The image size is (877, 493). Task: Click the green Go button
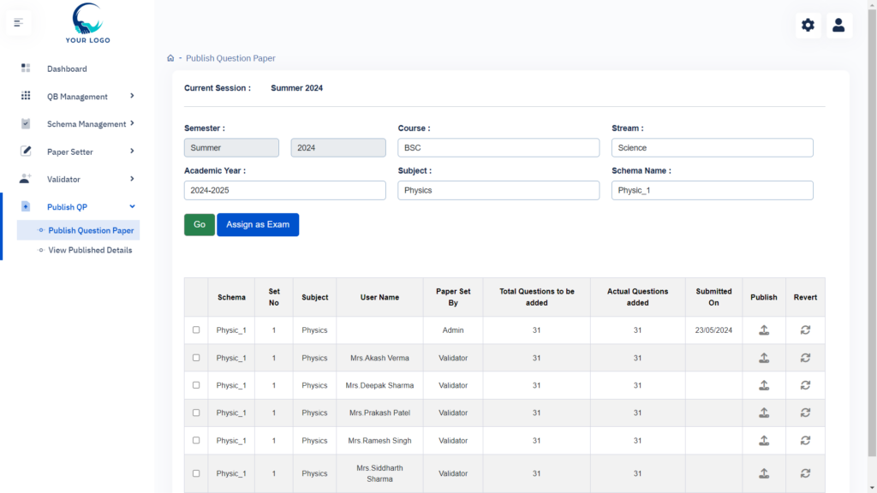199,225
